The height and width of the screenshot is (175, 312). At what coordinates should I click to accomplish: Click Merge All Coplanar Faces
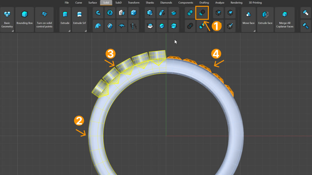point(285,19)
